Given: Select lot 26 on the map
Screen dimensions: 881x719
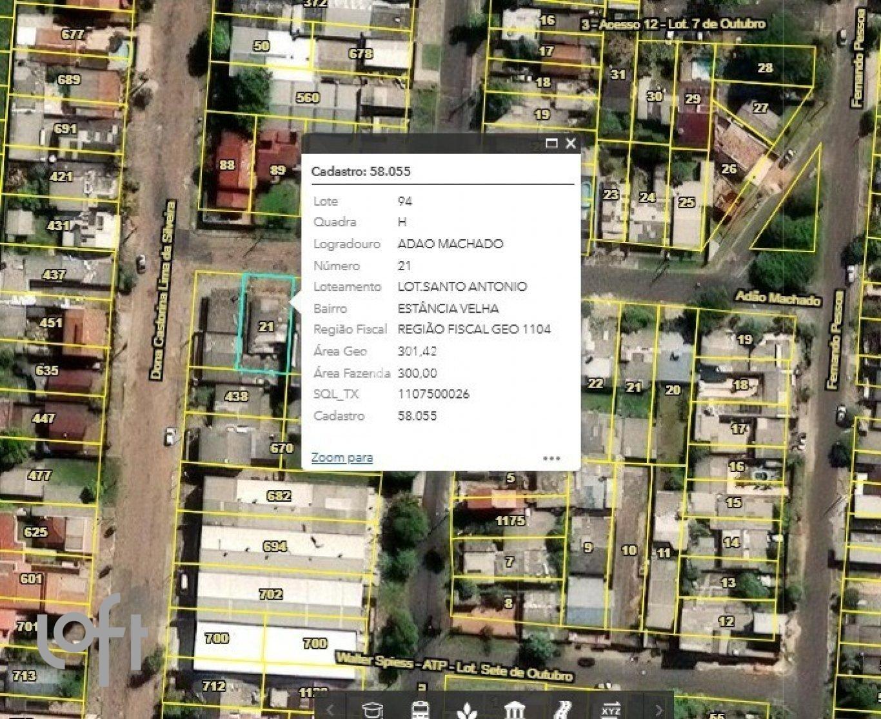Looking at the screenshot, I should [x=729, y=169].
